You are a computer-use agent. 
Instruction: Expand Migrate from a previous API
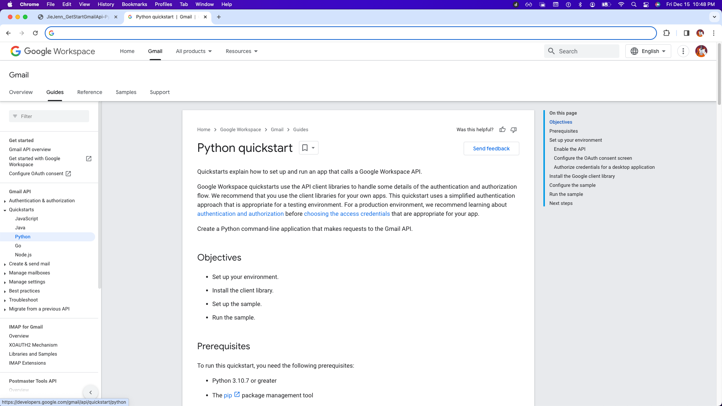[x=5, y=309]
